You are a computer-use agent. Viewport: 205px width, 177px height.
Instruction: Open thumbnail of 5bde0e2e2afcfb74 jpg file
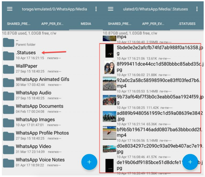(x=109, y=51)
